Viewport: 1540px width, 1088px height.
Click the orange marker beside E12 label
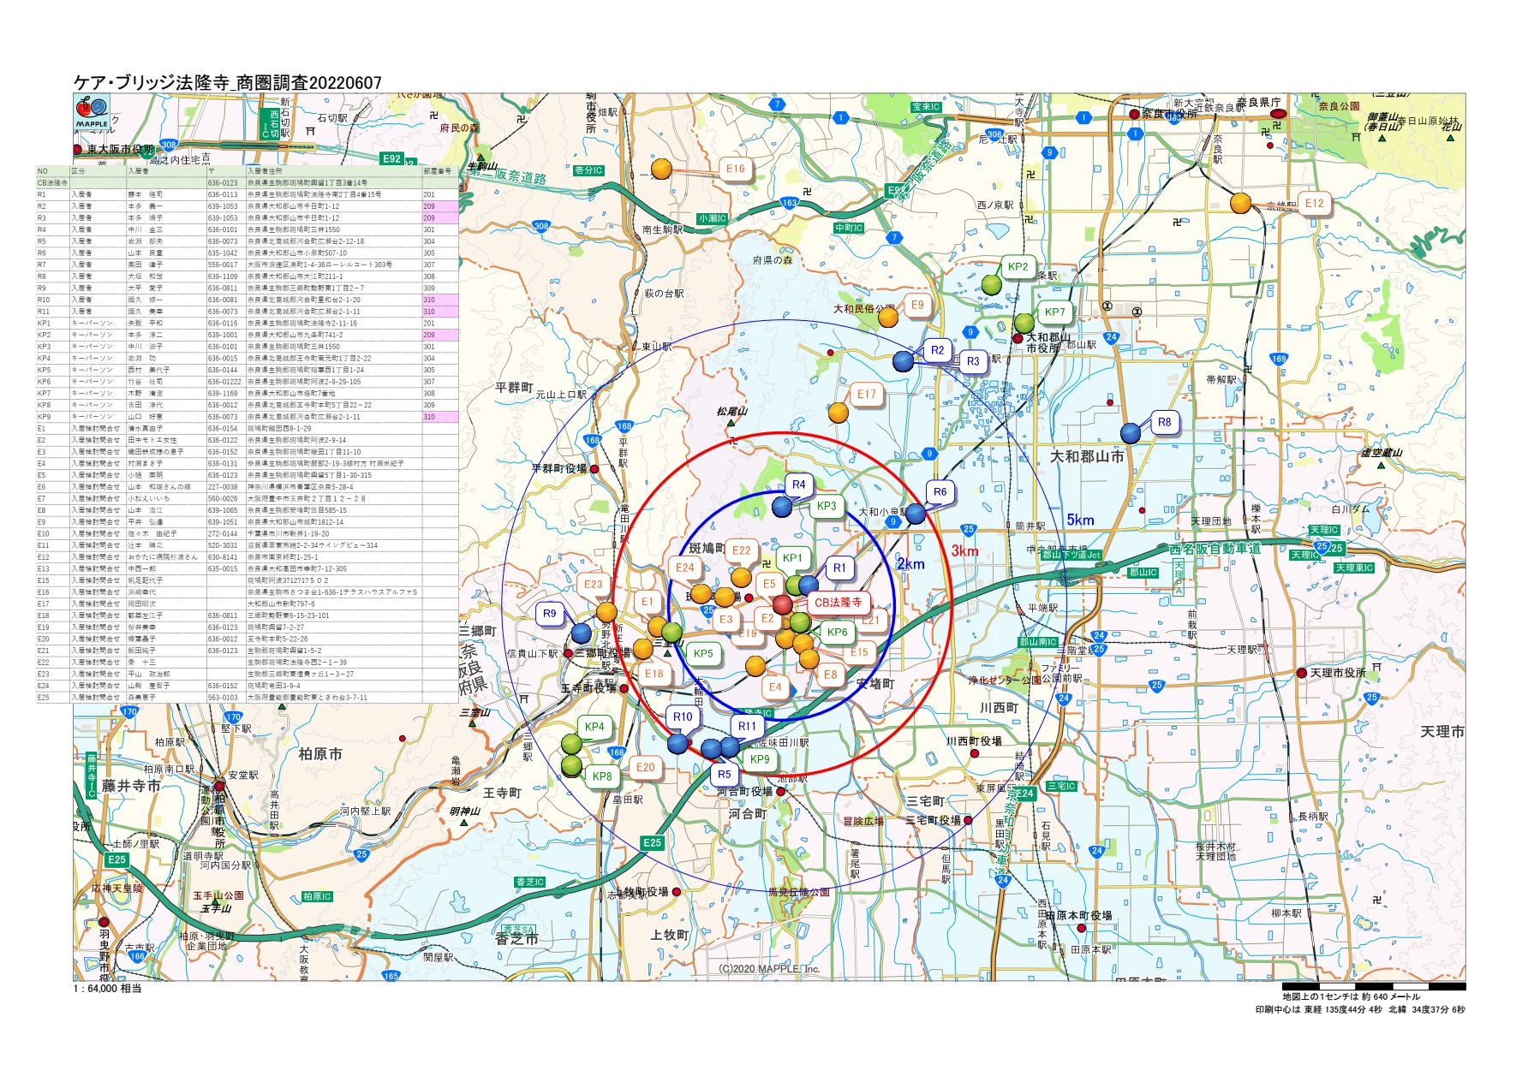click(x=1240, y=203)
